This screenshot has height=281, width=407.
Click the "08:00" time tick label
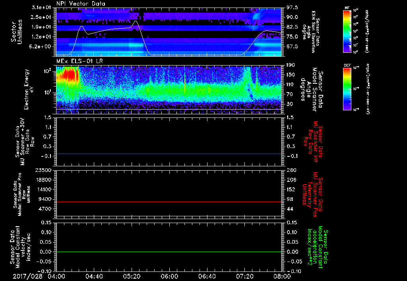coord(282,276)
